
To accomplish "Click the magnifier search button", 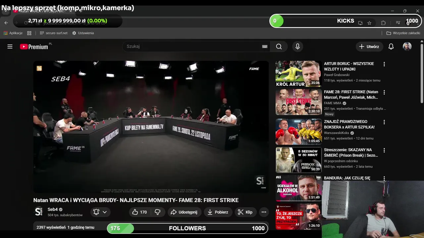I will 279,47.
